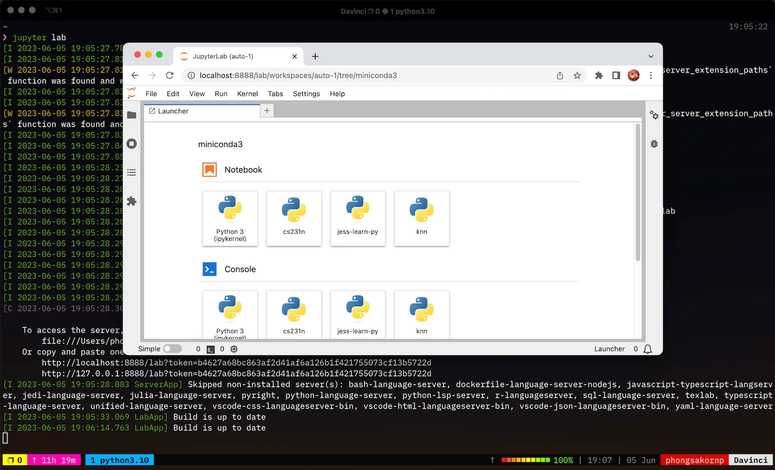Viewport: 775px width, 470px height.
Task: Click the 127.0.0.1 token URL in terminal
Action: click(x=237, y=374)
